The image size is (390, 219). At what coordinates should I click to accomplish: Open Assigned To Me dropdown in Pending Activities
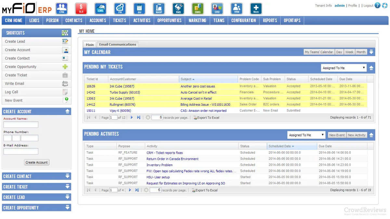pyautogui.click(x=306, y=135)
